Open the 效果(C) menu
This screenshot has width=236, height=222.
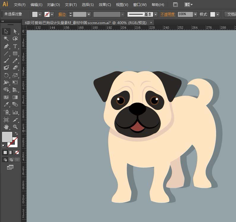pos(105,5)
